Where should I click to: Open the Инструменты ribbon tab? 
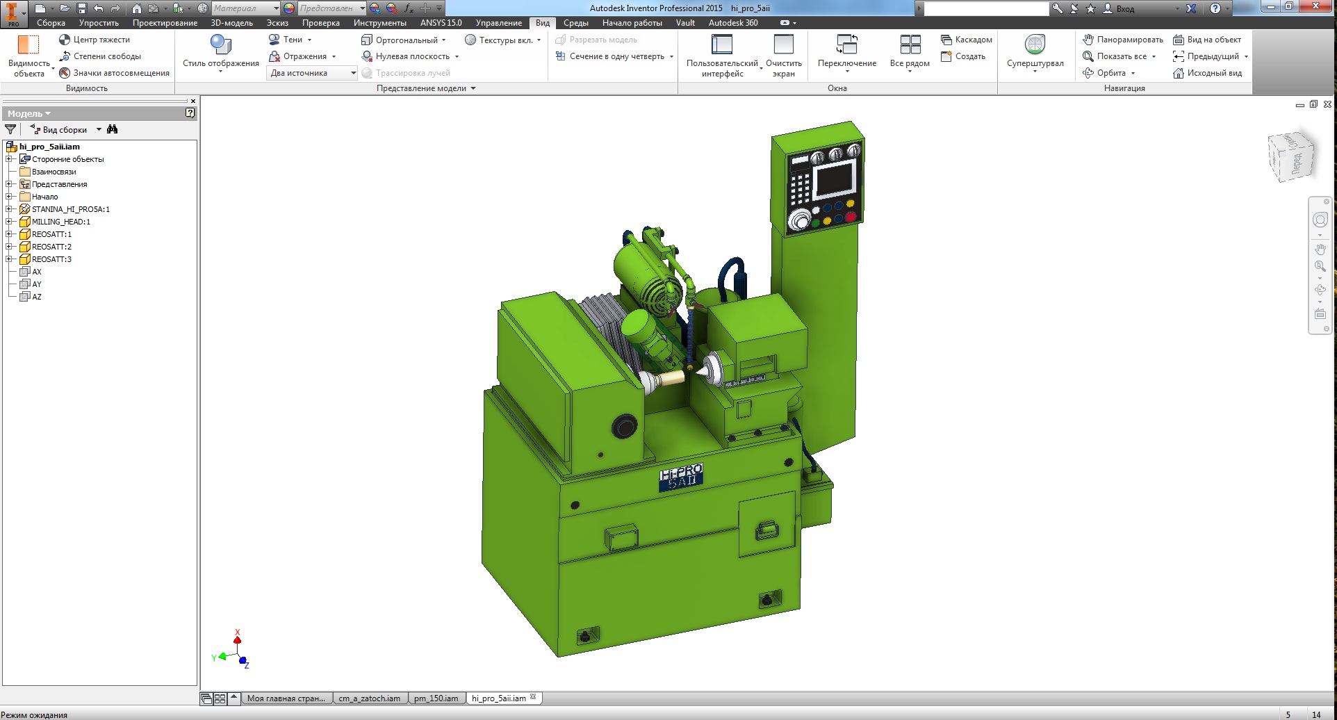coord(379,23)
